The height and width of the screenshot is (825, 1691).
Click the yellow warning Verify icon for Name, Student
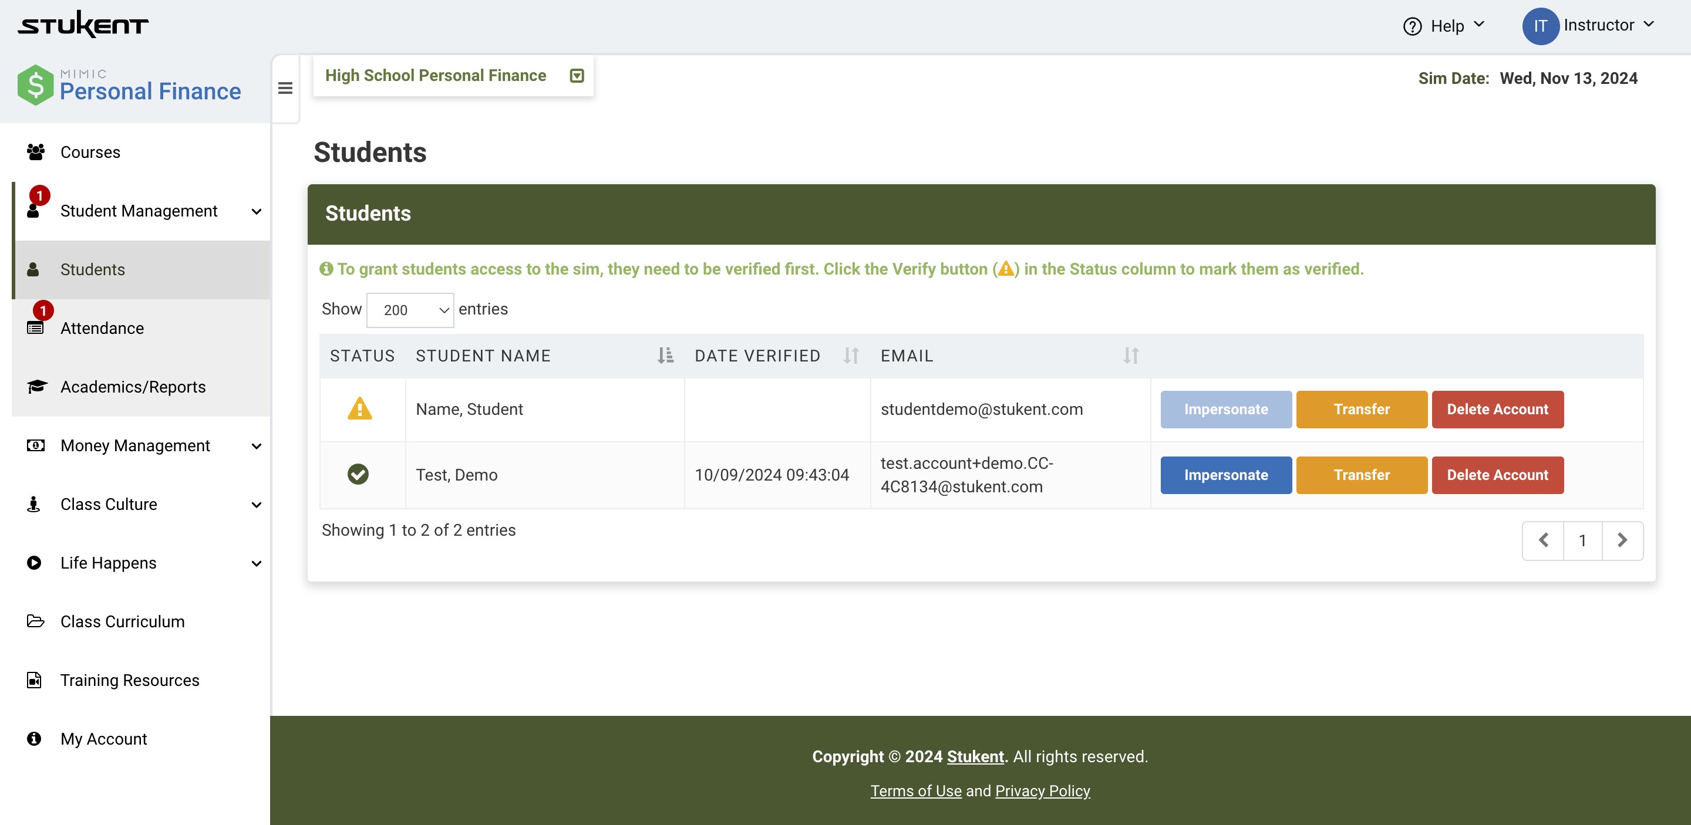[x=359, y=408]
